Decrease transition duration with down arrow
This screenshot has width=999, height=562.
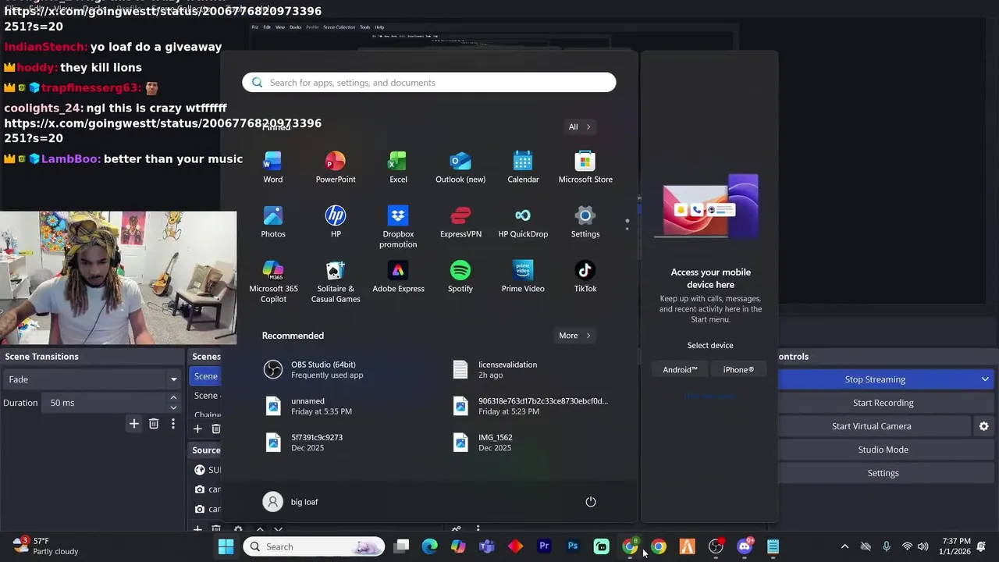tap(173, 407)
